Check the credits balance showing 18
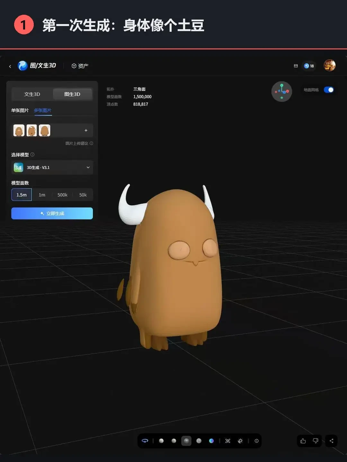 309,66
